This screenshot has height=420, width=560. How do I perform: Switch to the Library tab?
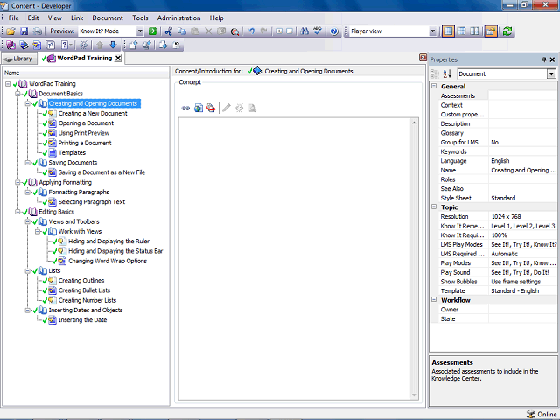[x=19, y=59]
